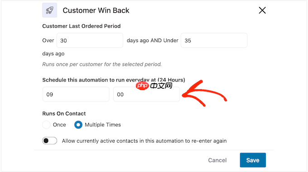
Task: Click the Customer Win Back title
Action: click(96, 10)
